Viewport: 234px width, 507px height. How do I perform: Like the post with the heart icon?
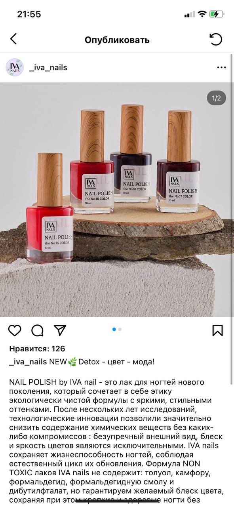coord(15,330)
